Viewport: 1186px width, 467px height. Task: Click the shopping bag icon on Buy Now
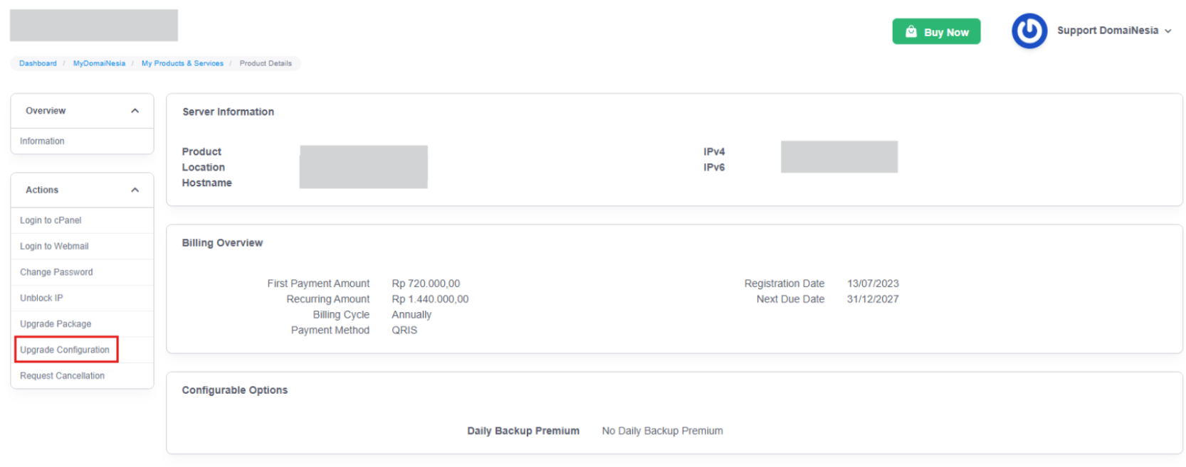pyautogui.click(x=912, y=31)
